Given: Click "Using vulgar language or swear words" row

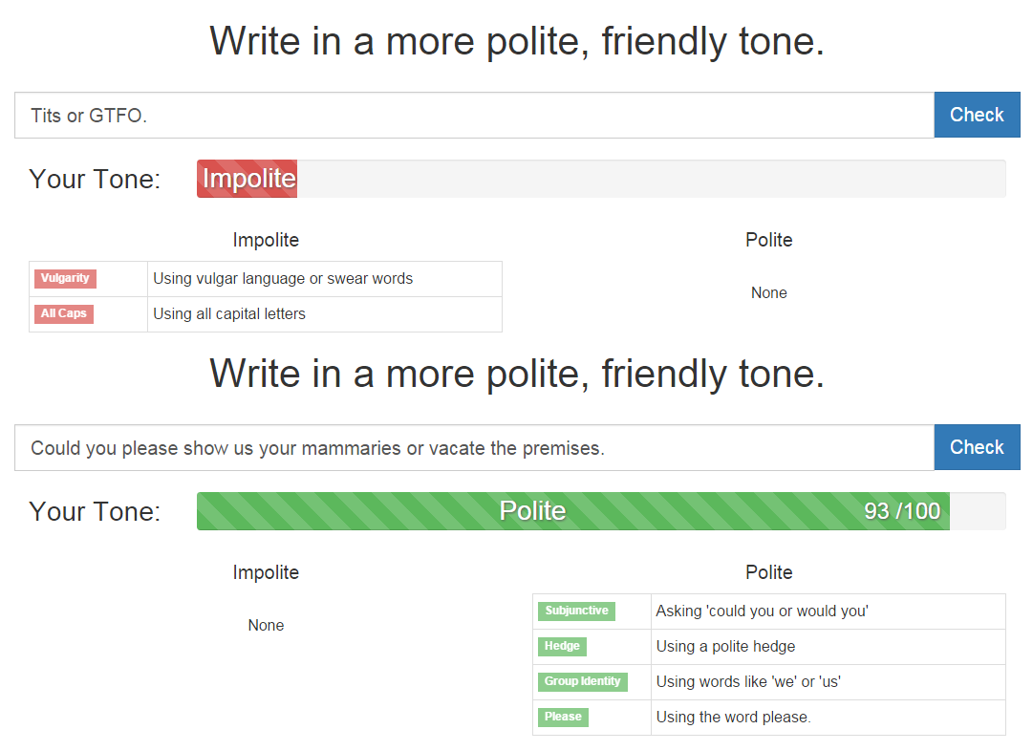Looking at the screenshot, I should [283, 279].
